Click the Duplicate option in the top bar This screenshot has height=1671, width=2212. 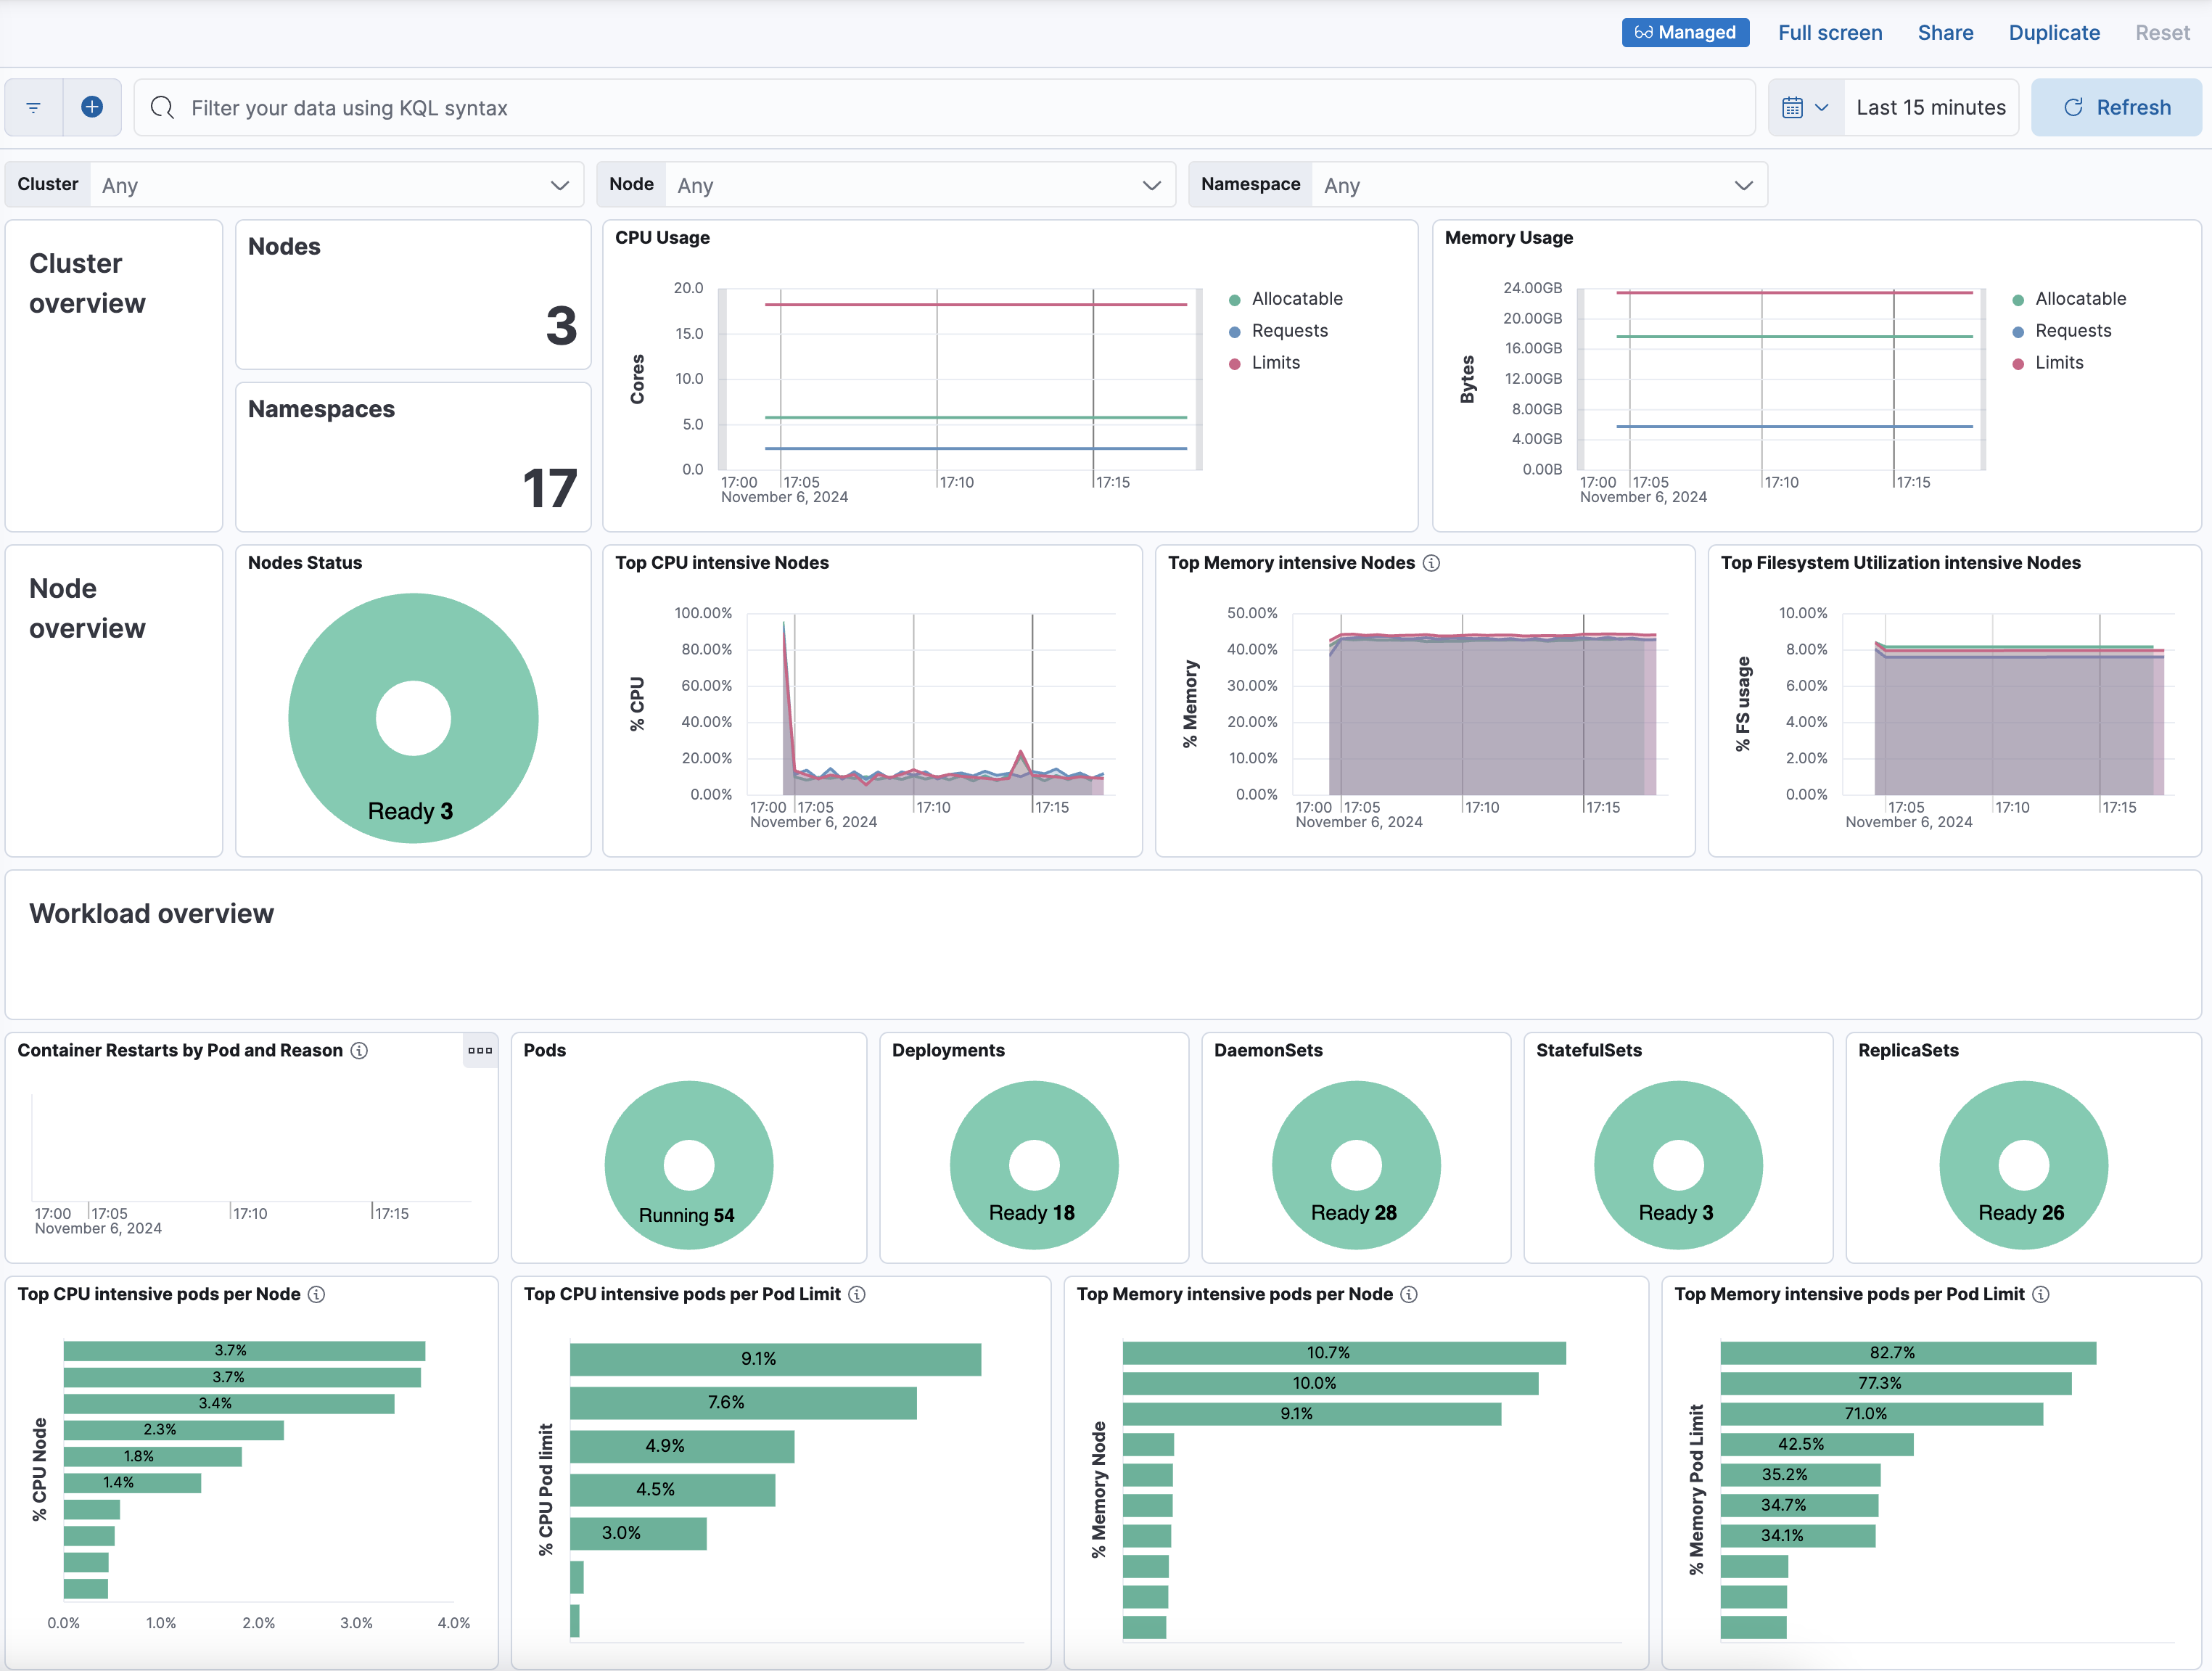[x=2054, y=32]
